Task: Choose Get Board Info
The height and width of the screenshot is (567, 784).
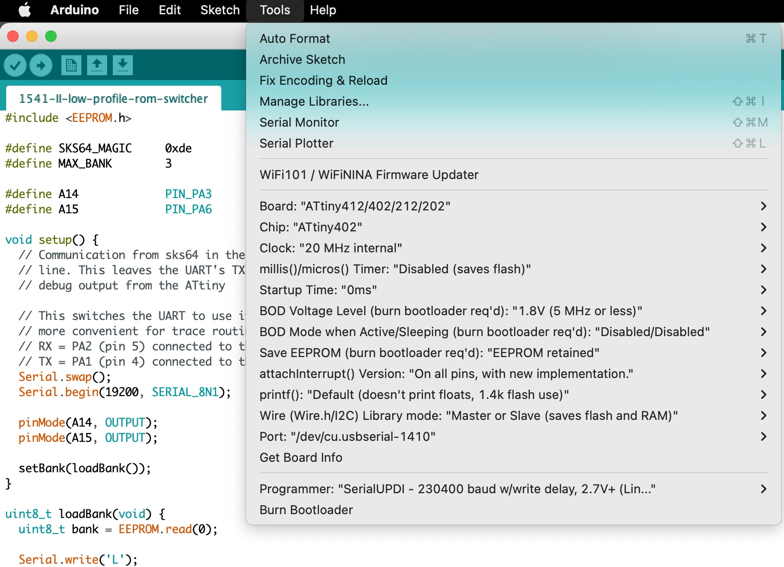Action: (x=514, y=458)
